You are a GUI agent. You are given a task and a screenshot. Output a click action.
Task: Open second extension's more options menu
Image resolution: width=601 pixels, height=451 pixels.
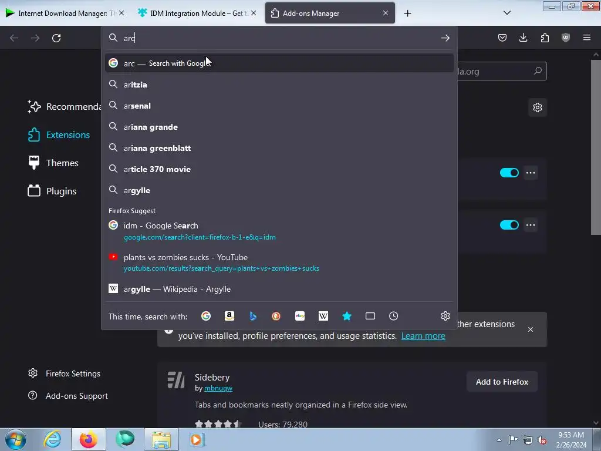[x=531, y=225]
